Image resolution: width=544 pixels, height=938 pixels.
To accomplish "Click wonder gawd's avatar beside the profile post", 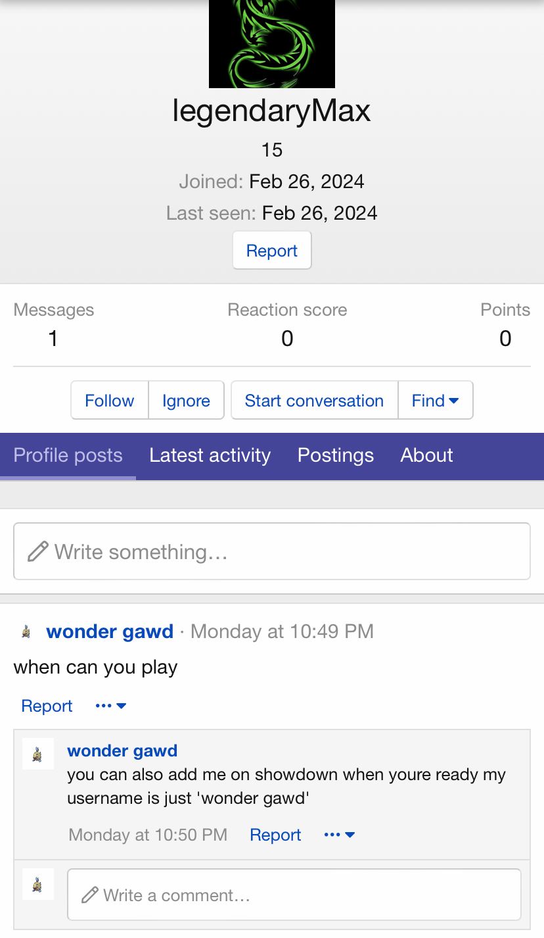I will (x=26, y=632).
